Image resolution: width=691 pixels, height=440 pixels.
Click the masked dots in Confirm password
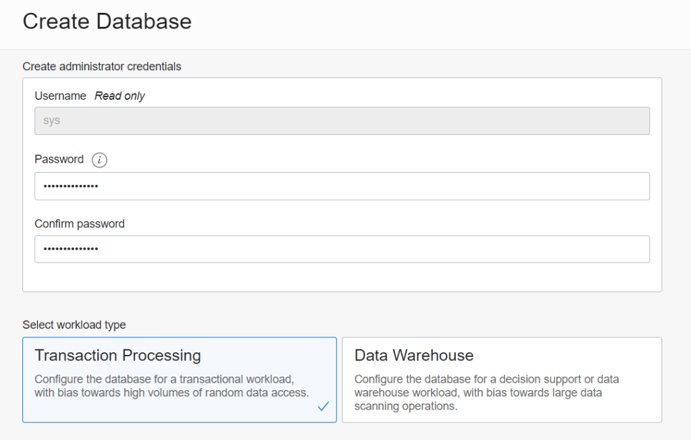tap(71, 249)
